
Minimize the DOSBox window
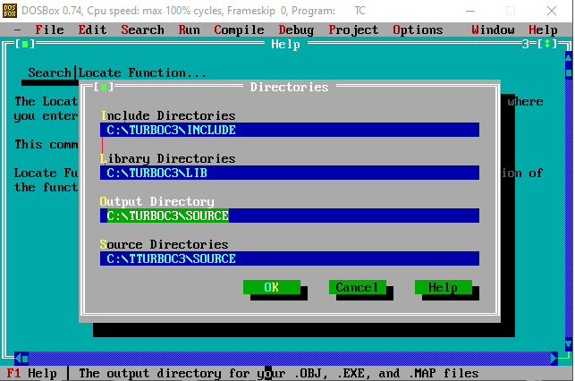470,11
